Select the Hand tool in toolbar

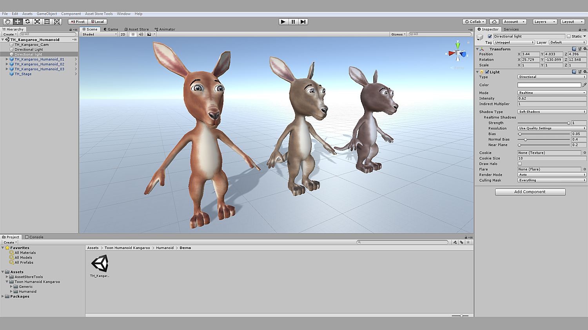8,22
